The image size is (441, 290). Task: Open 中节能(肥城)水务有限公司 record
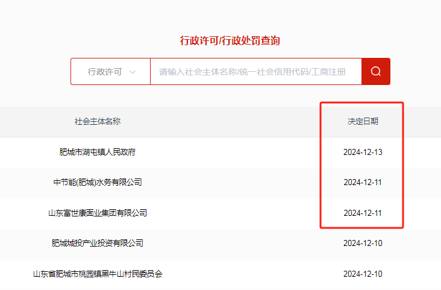(x=98, y=183)
